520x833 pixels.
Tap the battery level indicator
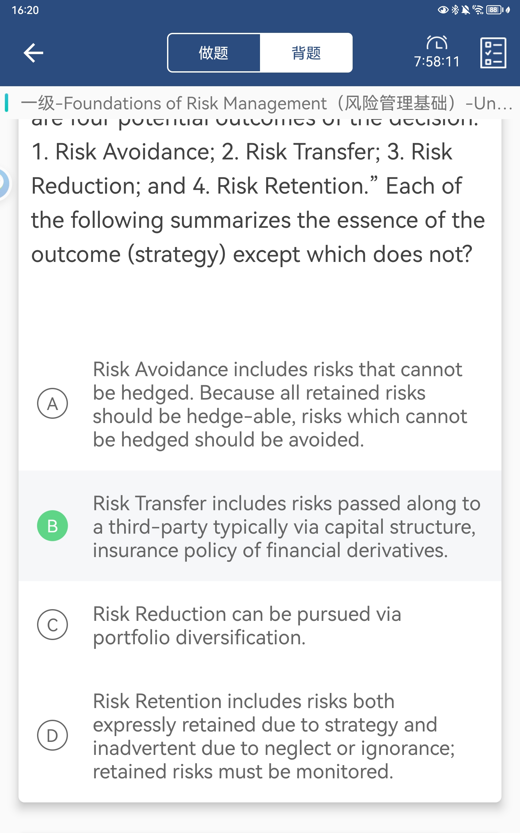pos(494,10)
